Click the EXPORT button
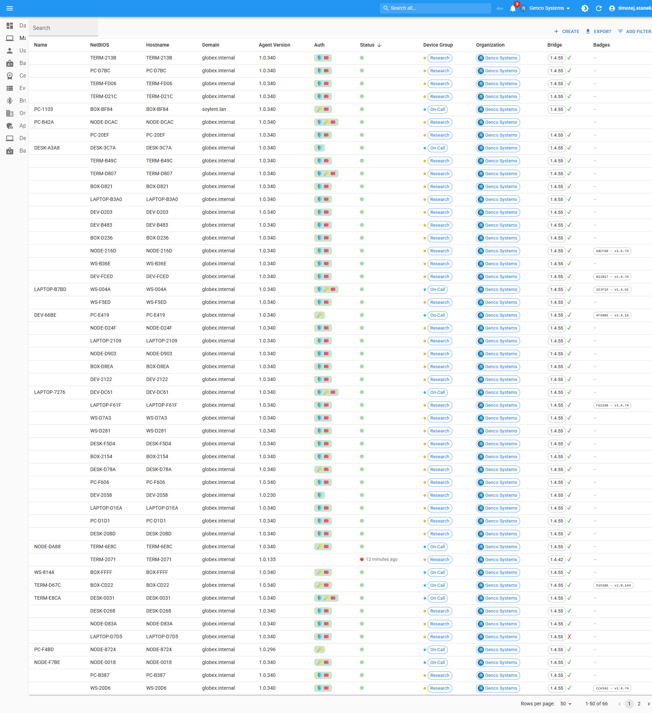The height and width of the screenshot is (713, 652). (598, 32)
